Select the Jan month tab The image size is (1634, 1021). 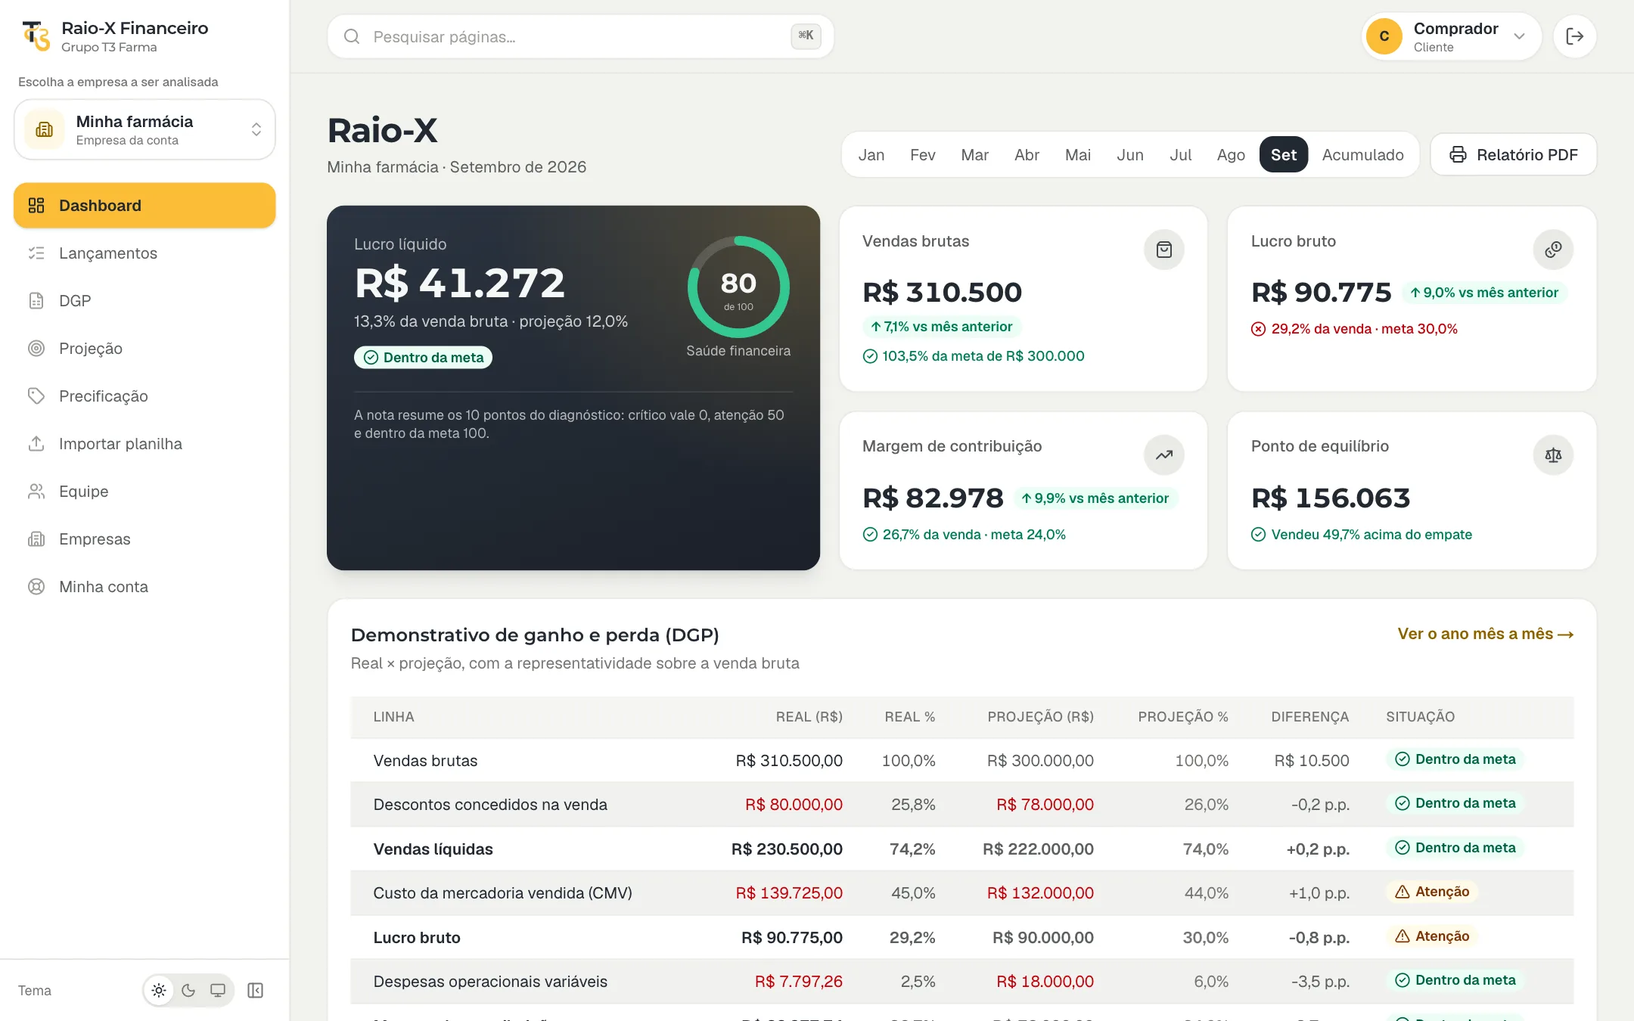pyautogui.click(x=871, y=155)
